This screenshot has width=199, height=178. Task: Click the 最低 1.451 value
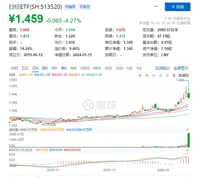click(x=25, y=36)
